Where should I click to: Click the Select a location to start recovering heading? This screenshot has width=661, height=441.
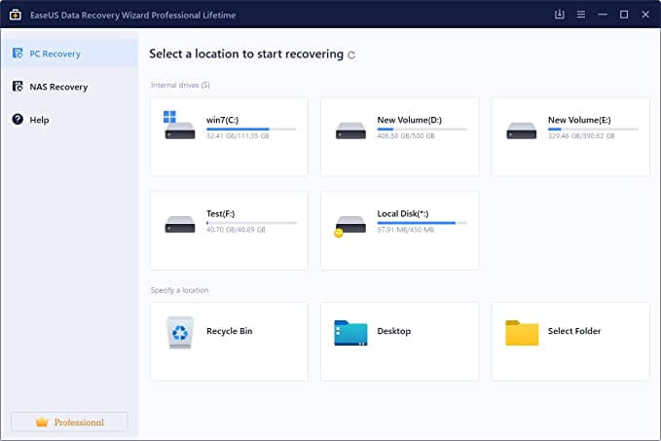coord(246,54)
